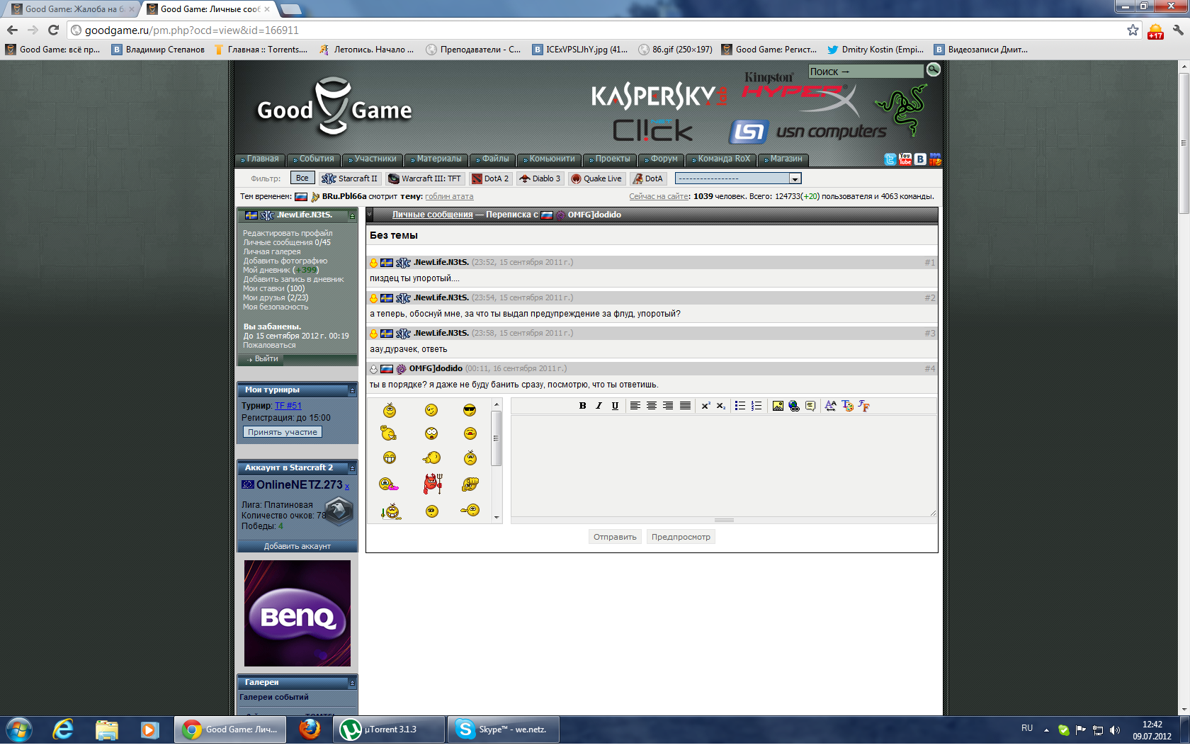Open the гоблин атата topic link
The image size is (1190, 755).
click(x=449, y=197)
